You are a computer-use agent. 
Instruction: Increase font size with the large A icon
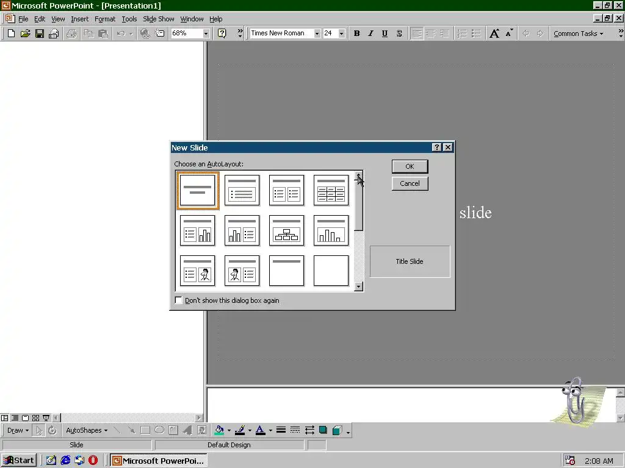pos(494,34)
